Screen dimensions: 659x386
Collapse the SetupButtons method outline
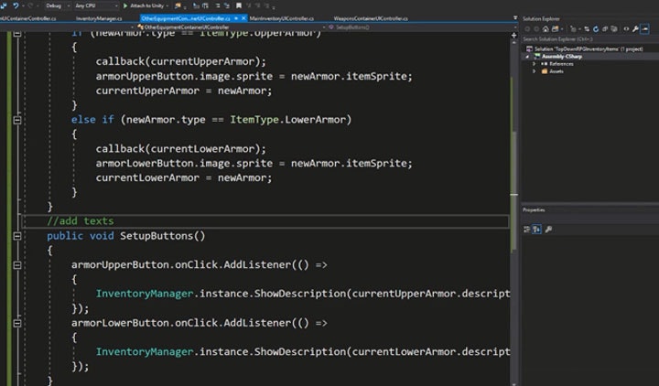[17, 236]
